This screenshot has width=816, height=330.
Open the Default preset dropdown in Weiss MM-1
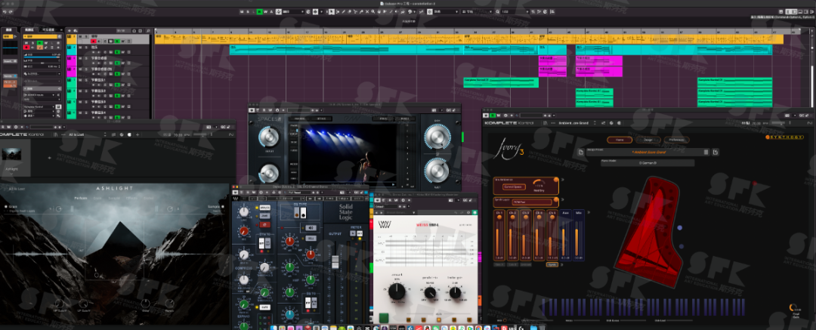pos(385,207)
